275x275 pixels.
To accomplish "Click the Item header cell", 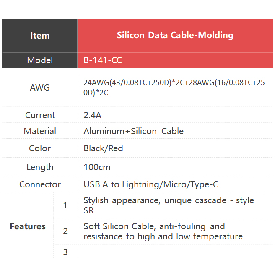I will [x=40, y=36].
